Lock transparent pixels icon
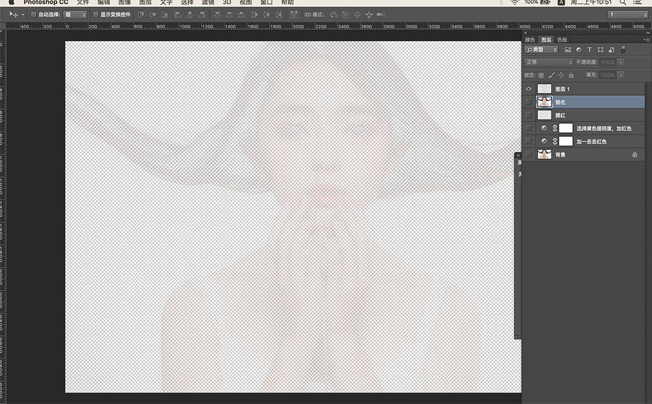The width and height of the screenshot is (652, 404). click(x=541, y=75)
